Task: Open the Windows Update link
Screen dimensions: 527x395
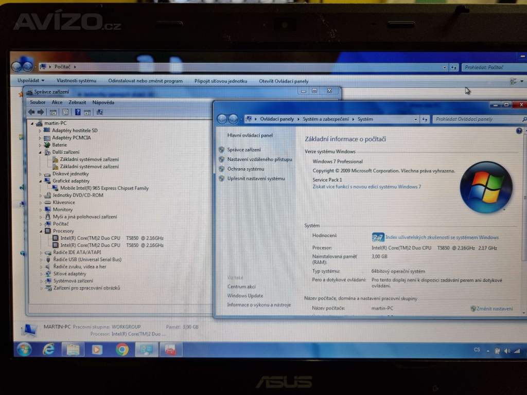Action: 245,296
